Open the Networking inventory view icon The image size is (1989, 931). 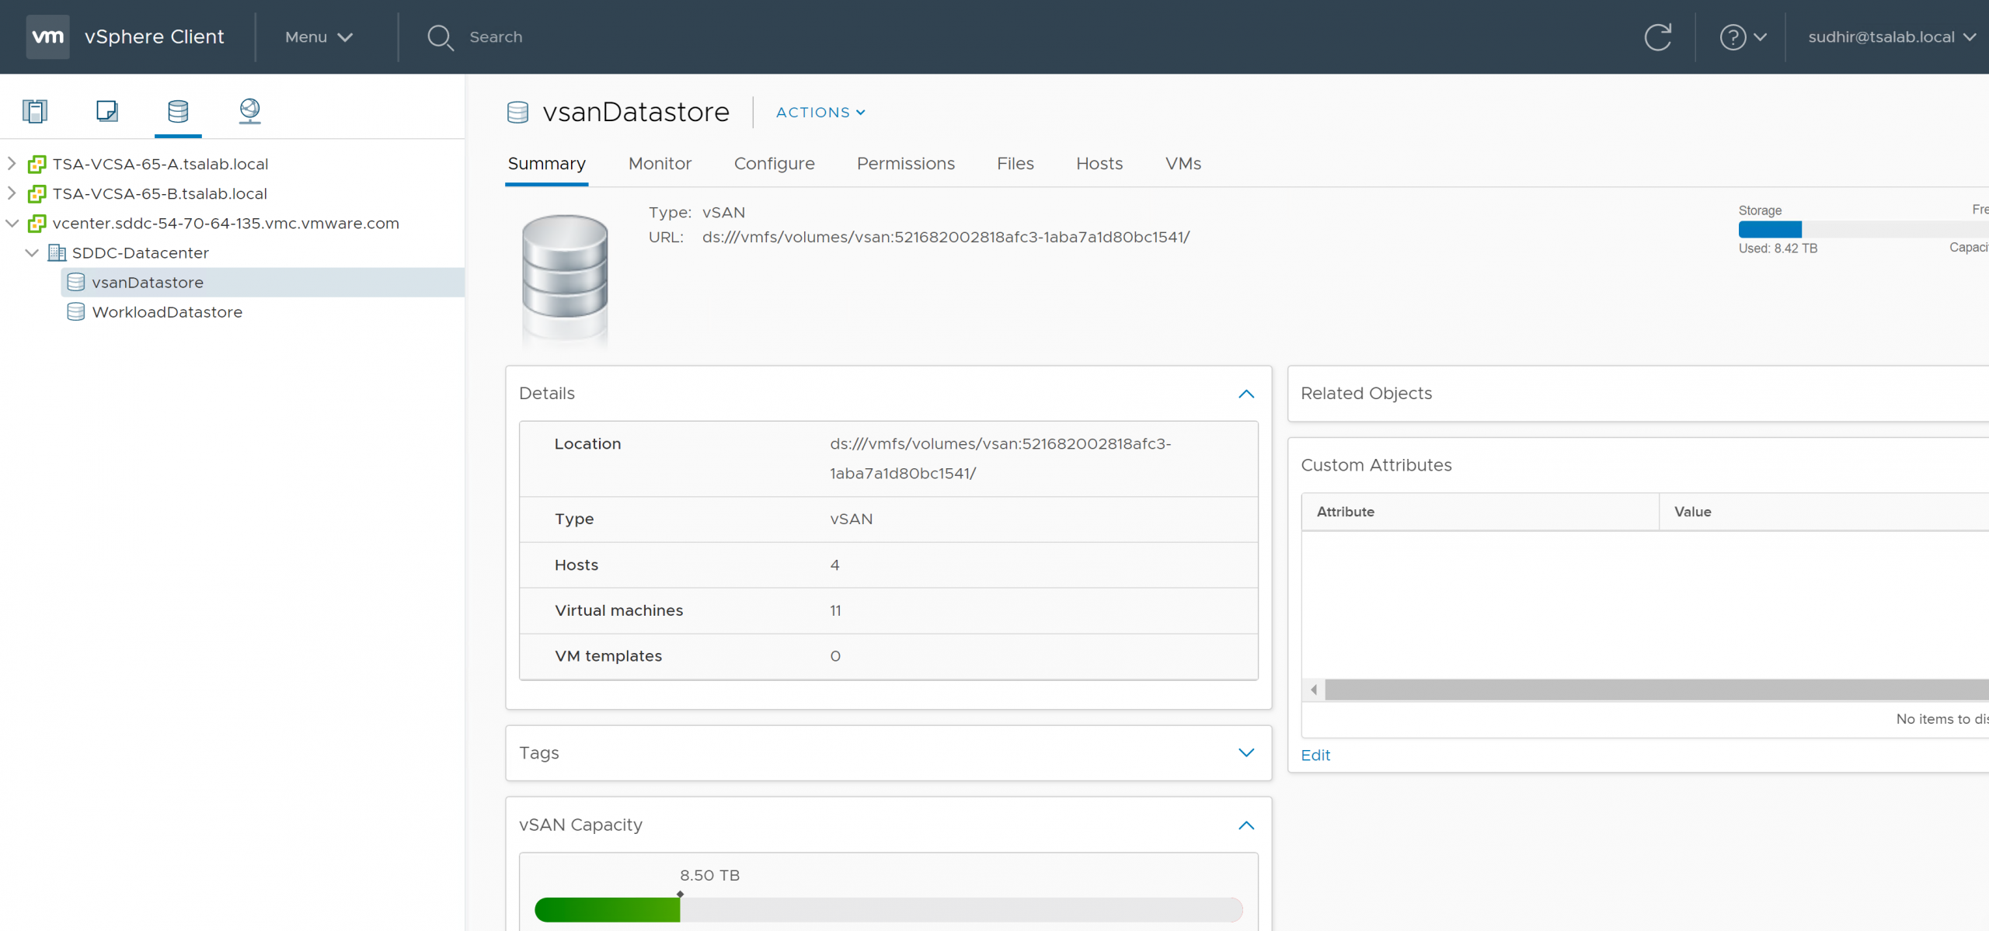[249, 111]
